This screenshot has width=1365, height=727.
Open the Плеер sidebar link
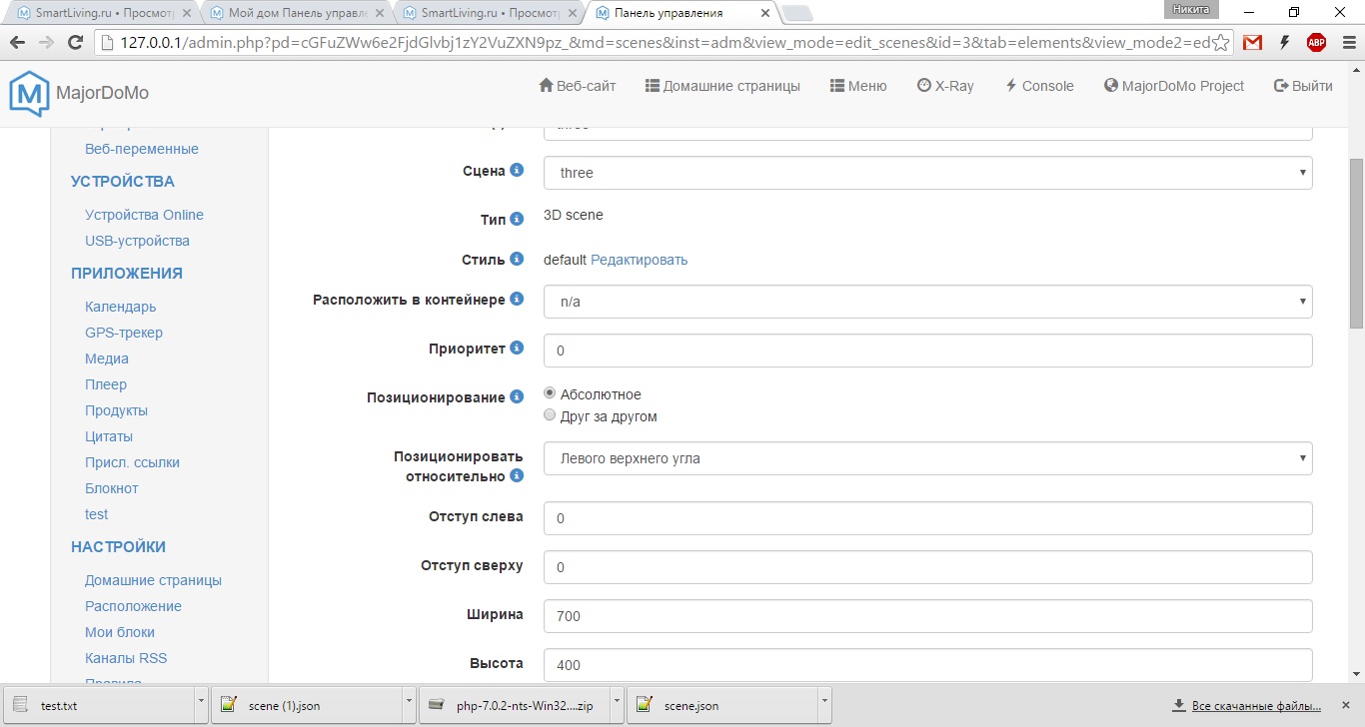pos(106,384)
